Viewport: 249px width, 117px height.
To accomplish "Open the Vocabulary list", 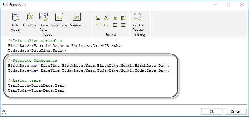I will (60, 20).
